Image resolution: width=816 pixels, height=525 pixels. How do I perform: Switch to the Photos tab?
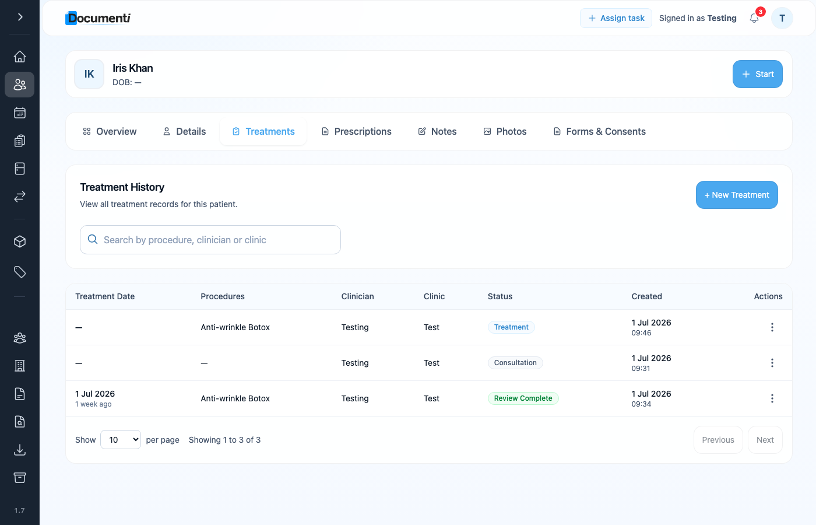(x=505, y=131)
